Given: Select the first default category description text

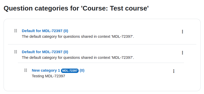Looking at the screenshot, I should [78, 36].
